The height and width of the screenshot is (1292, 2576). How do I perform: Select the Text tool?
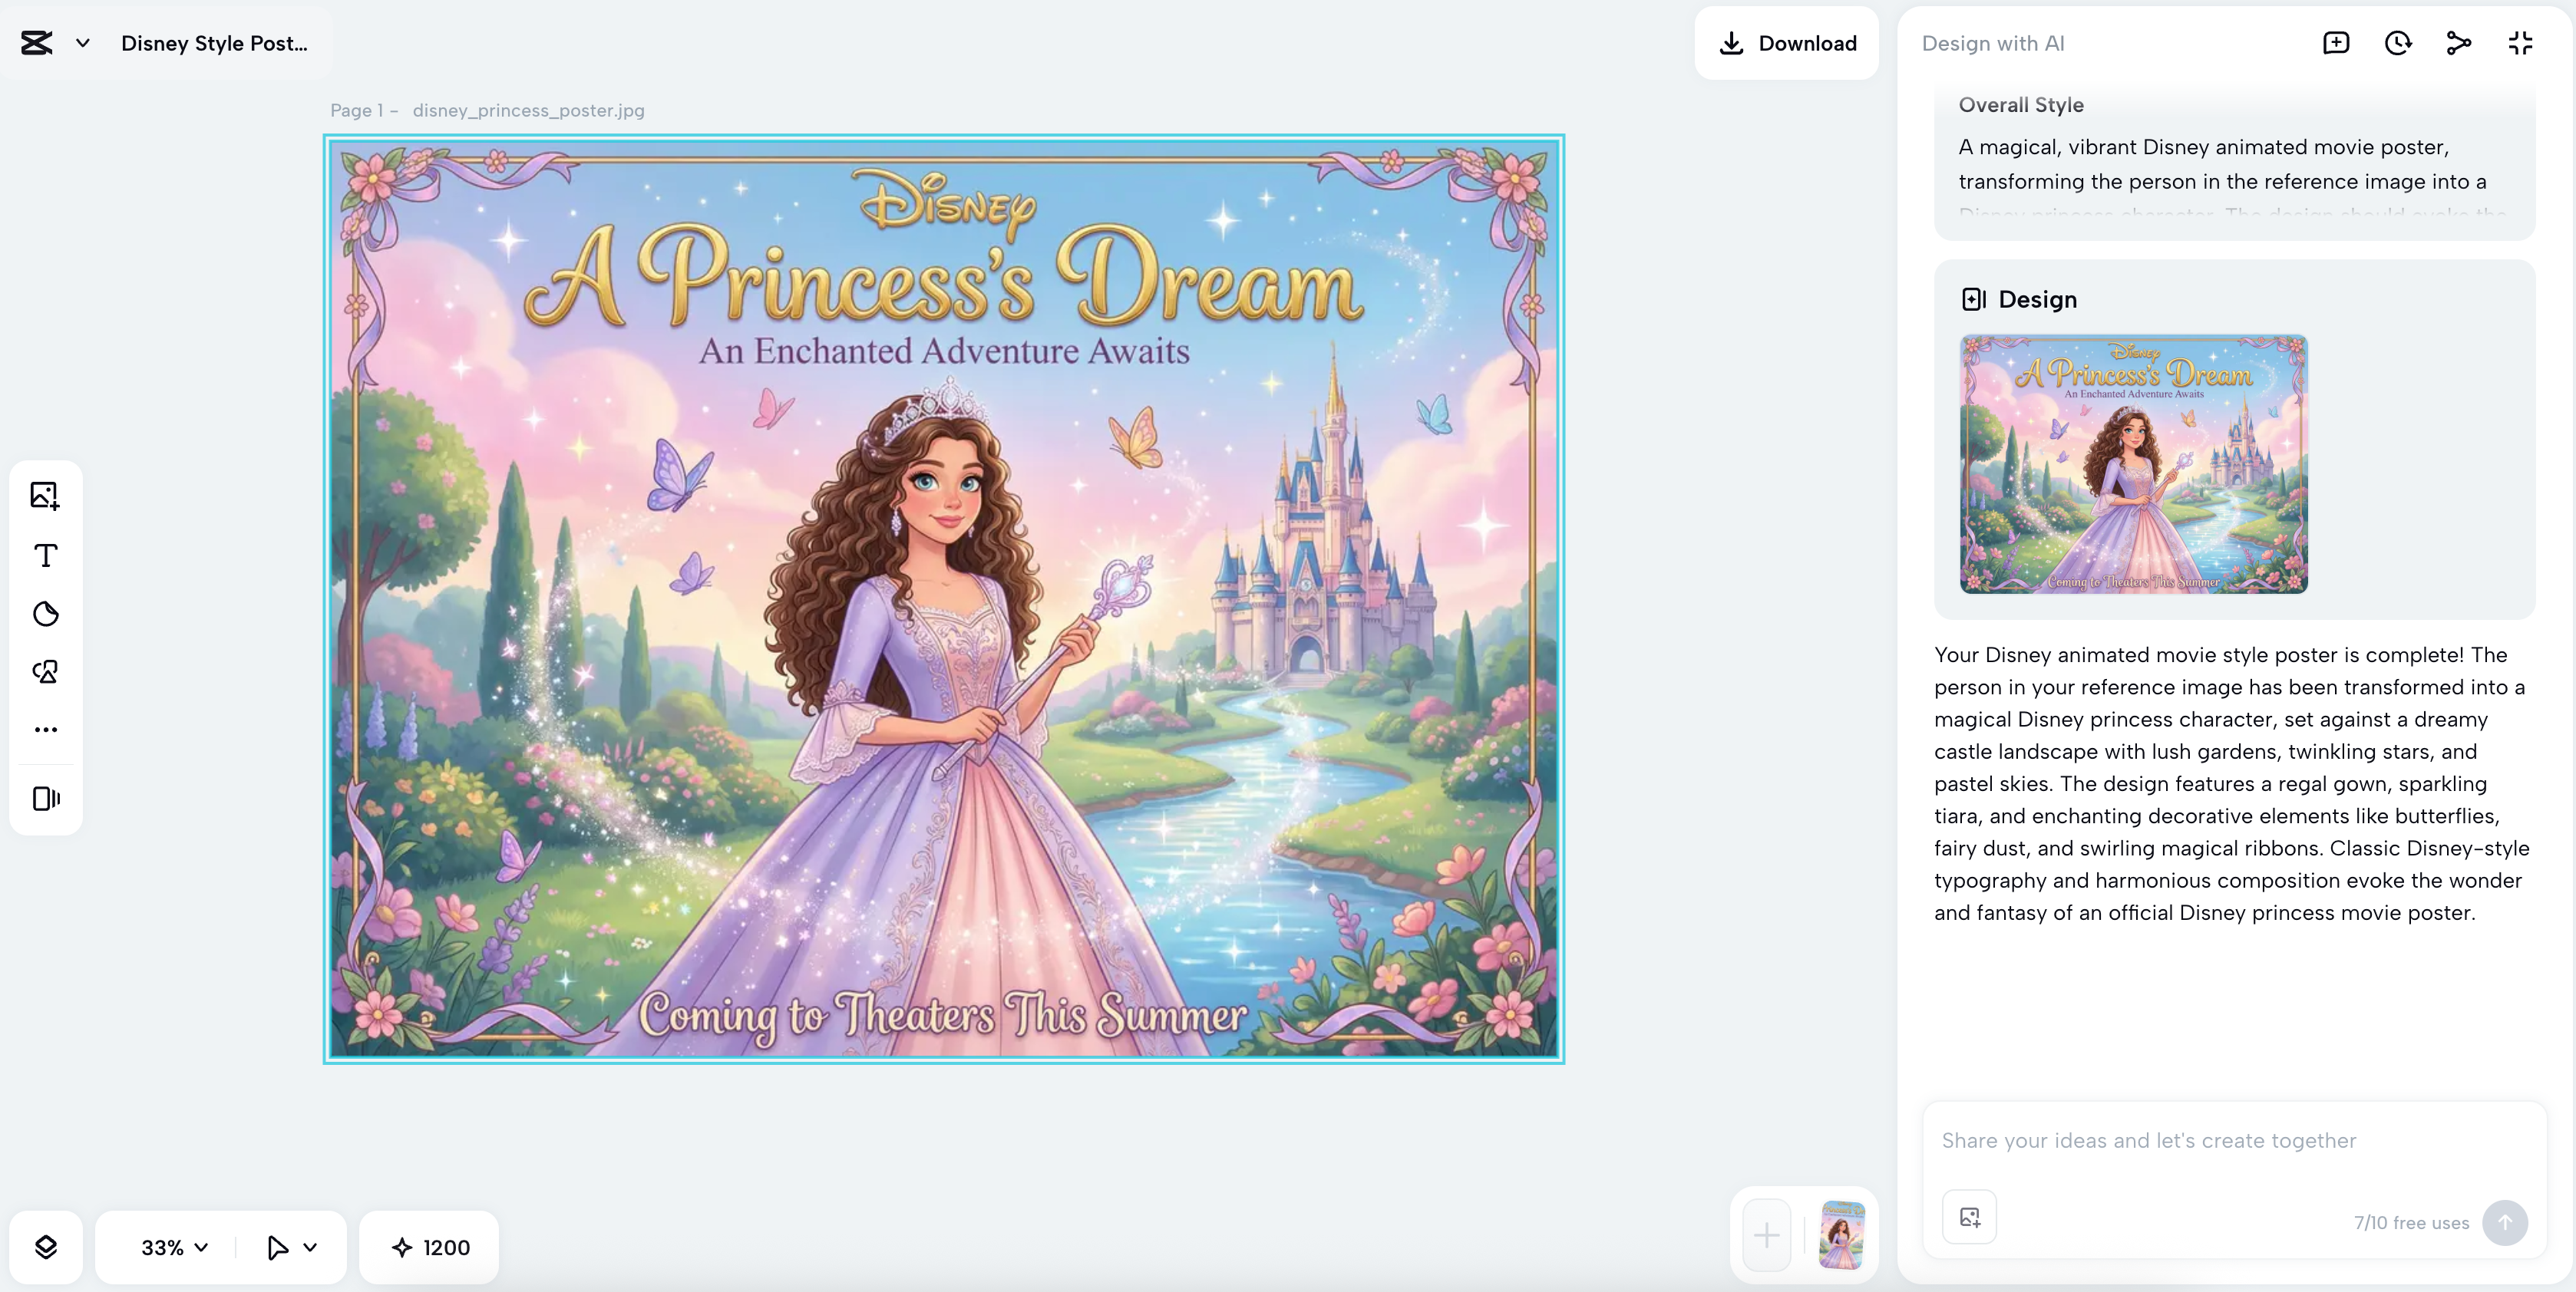pos(45,555)
